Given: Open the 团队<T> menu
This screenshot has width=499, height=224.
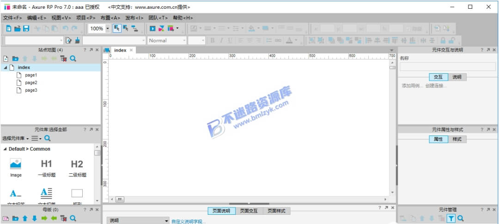Looking at the screenshot, I should tap(158, 18).
